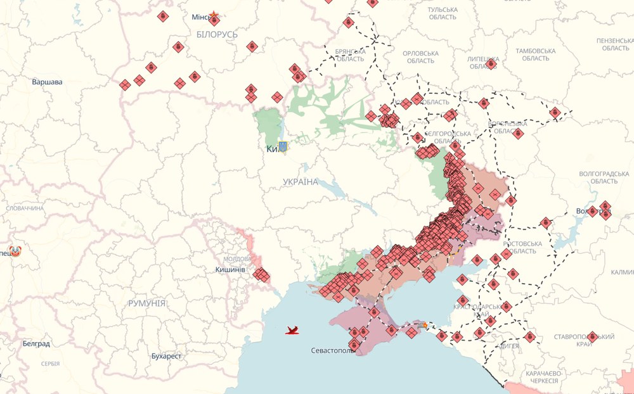Click the Варшава city label
This screenshot has height=394, width=634.
(x=48, y=82)
